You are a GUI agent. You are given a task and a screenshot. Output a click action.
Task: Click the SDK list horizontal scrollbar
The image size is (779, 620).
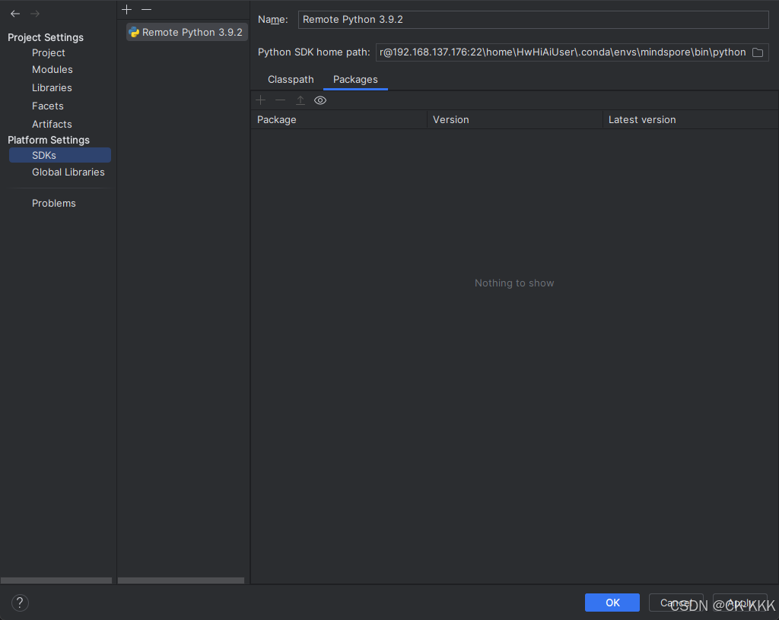coord(181,580)
